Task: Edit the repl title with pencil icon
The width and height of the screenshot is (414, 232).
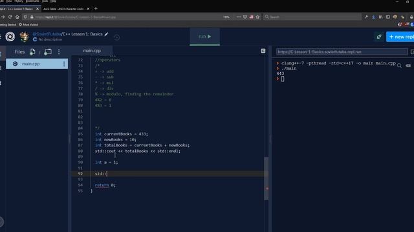Action: (106, 34)
